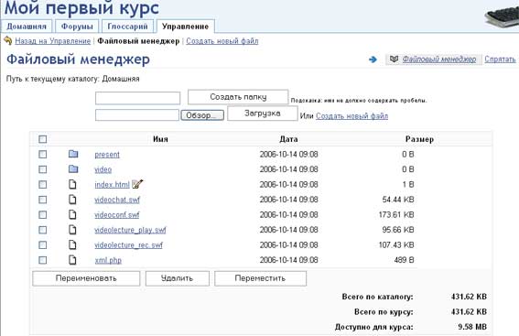Click the Удалить button

coord(177,278)
